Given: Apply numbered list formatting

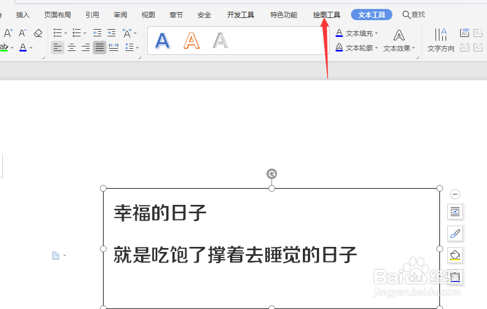Looking at the screenshot, I should click(x=76, y=33).
